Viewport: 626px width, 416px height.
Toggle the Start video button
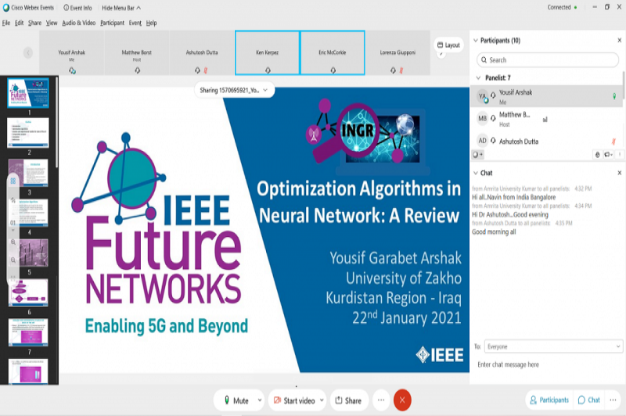point(293,400)
